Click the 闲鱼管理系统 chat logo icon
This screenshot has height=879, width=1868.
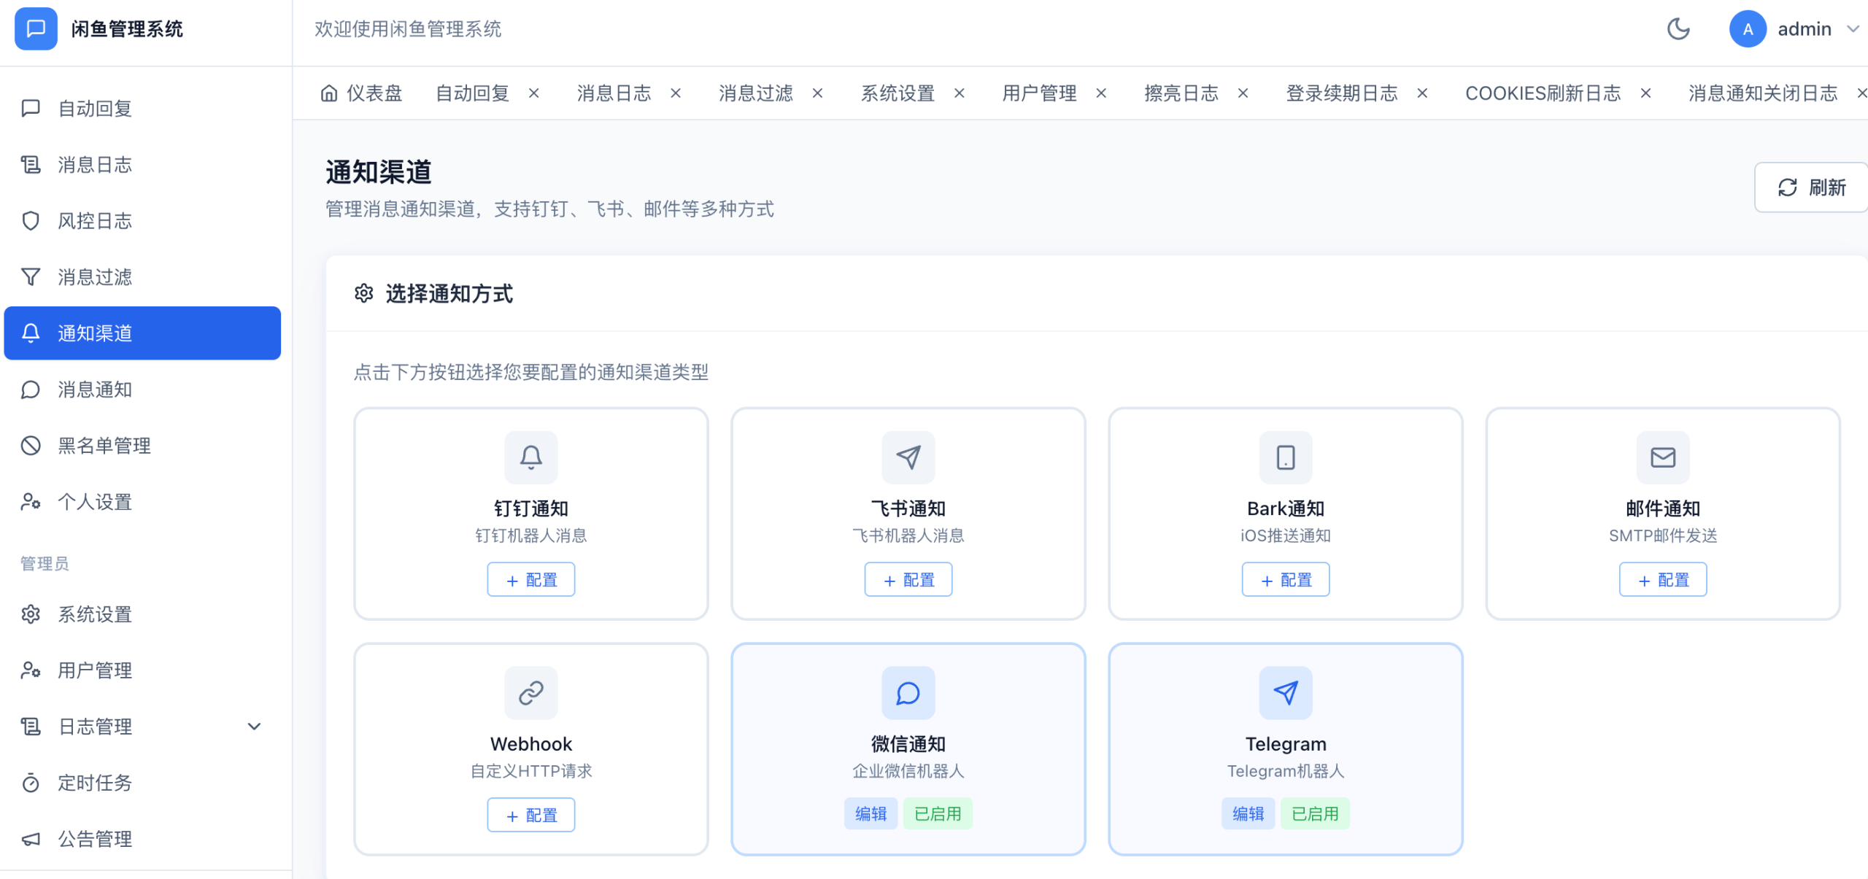pos(36,28)
